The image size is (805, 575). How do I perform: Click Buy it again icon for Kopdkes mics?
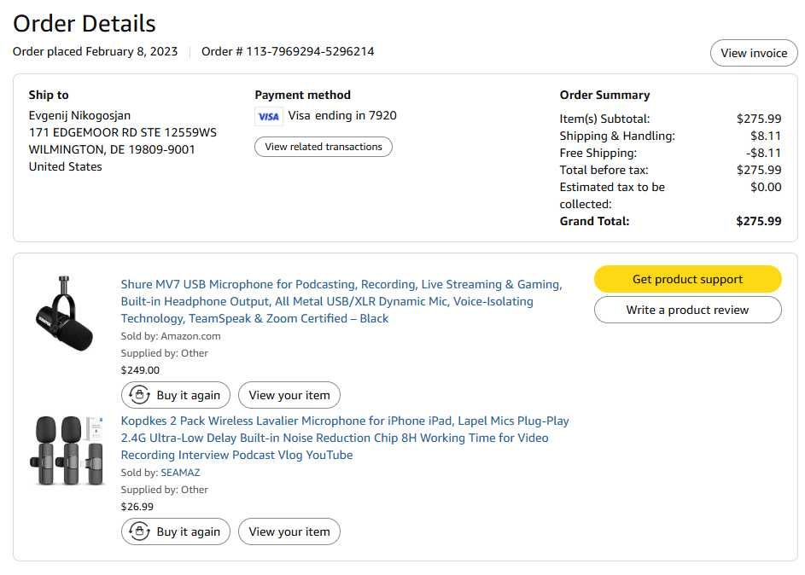[x=140, y=531]
